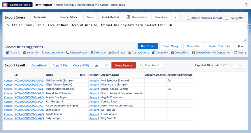Open the Account link for Angela Chatterjee
The width and height of the screenshot is (251, 133).
94,97
